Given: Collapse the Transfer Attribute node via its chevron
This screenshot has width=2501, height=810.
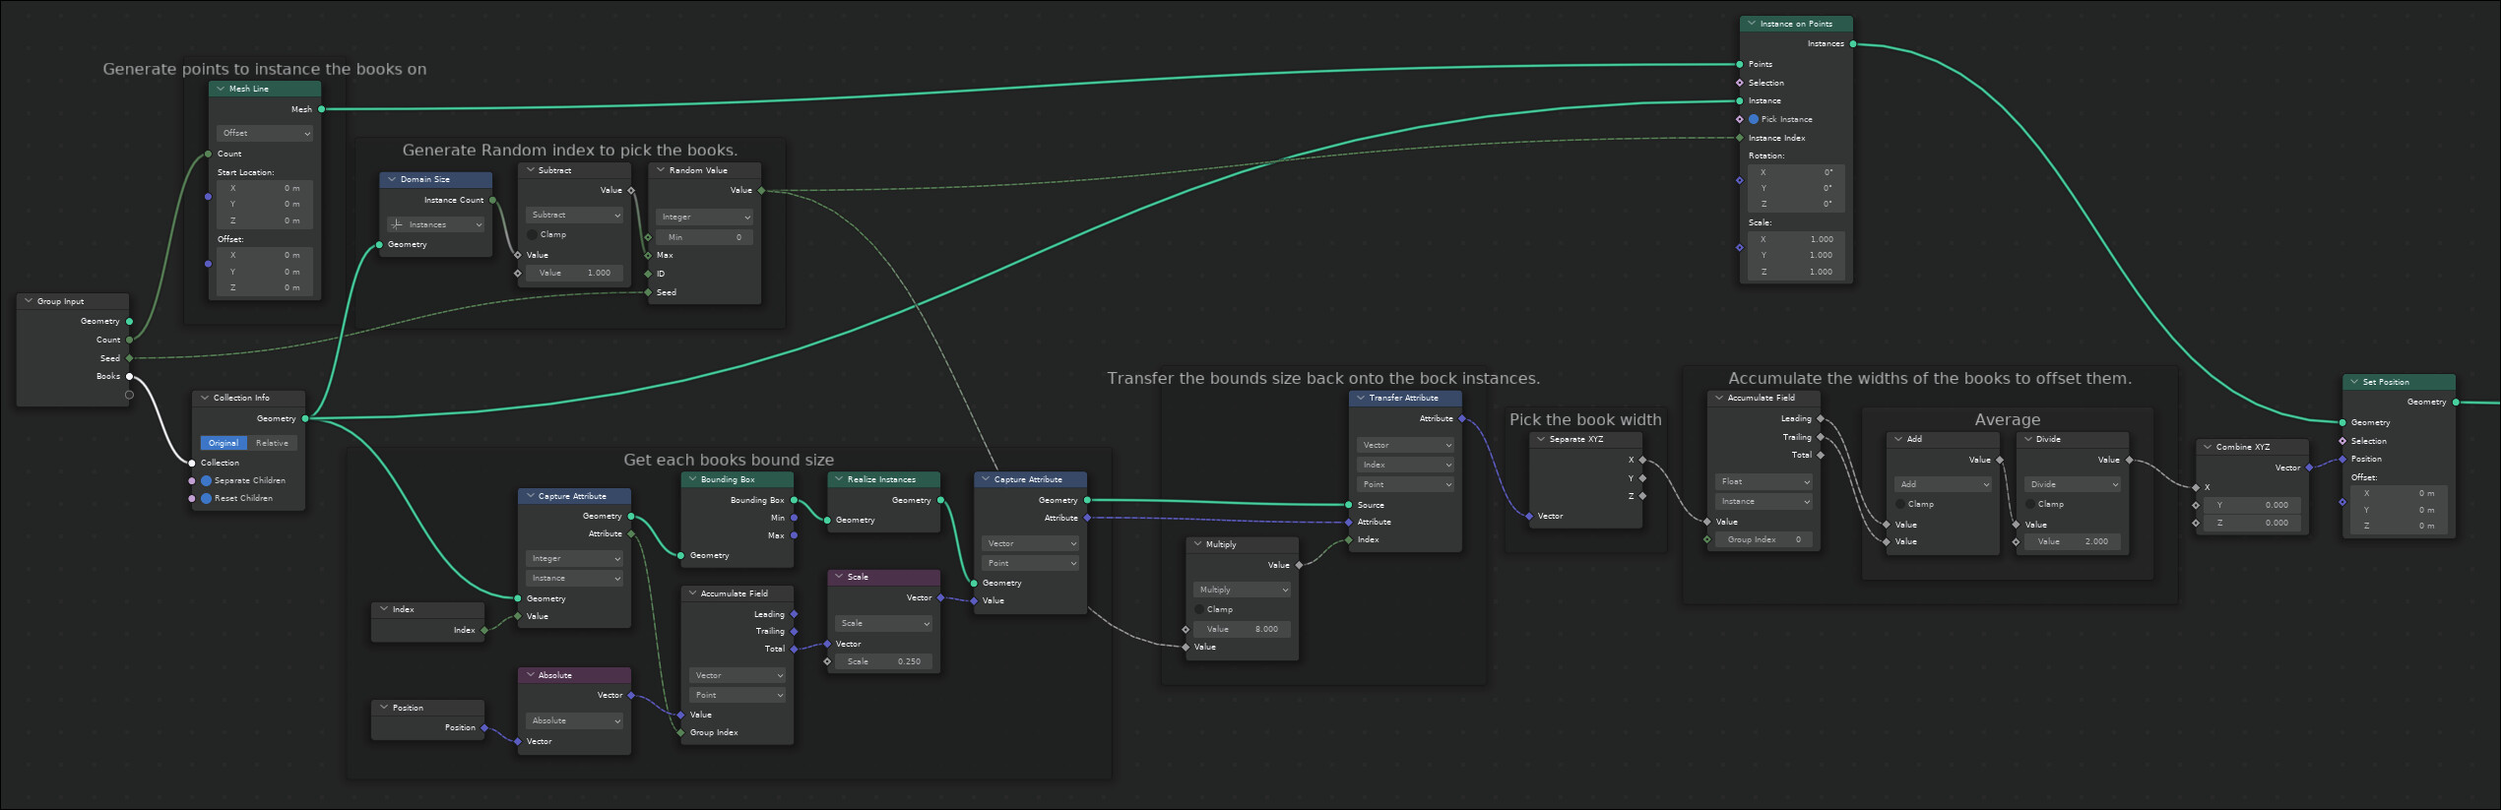Looking at the screenshot, I should 1361,398.
